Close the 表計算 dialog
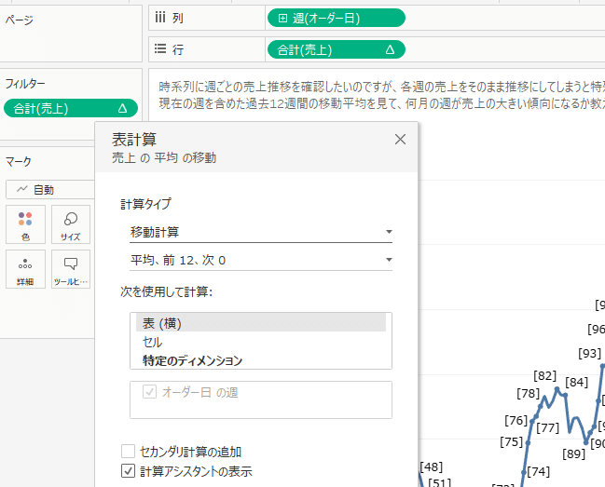The height and width of the screenshot is (487, 605). tap(400, 139)
